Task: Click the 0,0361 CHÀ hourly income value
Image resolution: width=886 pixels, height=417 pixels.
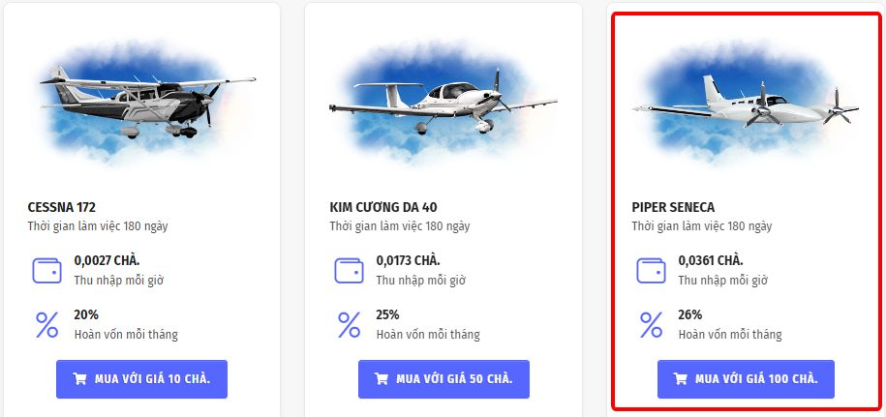Action: tap(711, 260)
